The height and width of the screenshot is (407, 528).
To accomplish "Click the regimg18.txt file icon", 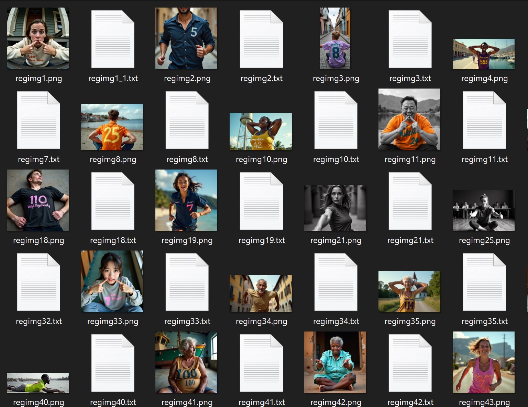I will [x=113, y=201].
